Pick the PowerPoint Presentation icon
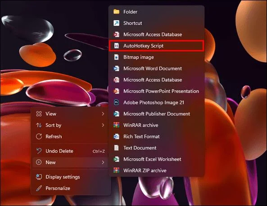The image size is (267, 206). click(x=117, y=91)
